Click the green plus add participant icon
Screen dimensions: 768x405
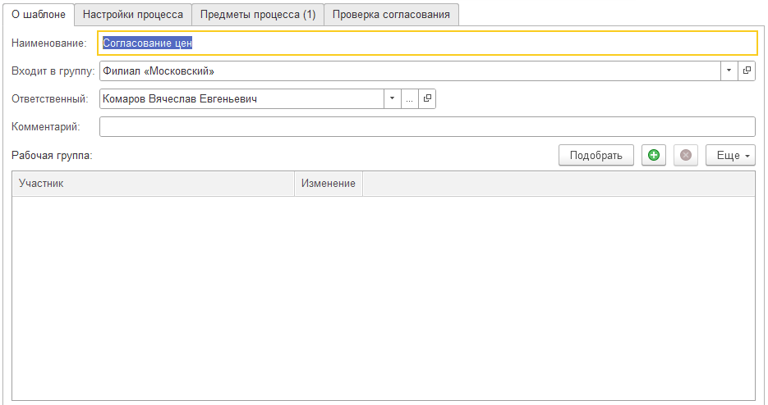point(654,155)
